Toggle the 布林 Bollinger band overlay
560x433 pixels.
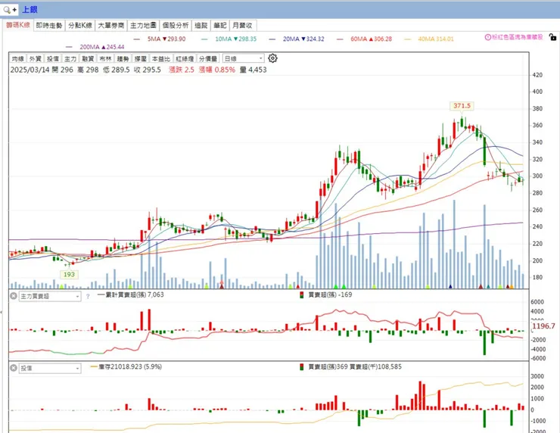105,58
